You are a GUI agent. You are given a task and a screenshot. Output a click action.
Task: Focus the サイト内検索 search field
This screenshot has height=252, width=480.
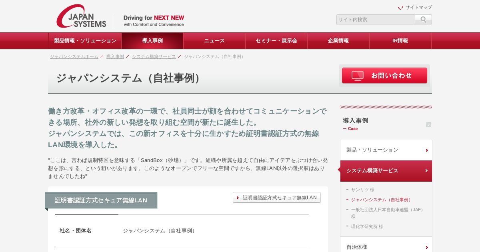click(376, 20)
